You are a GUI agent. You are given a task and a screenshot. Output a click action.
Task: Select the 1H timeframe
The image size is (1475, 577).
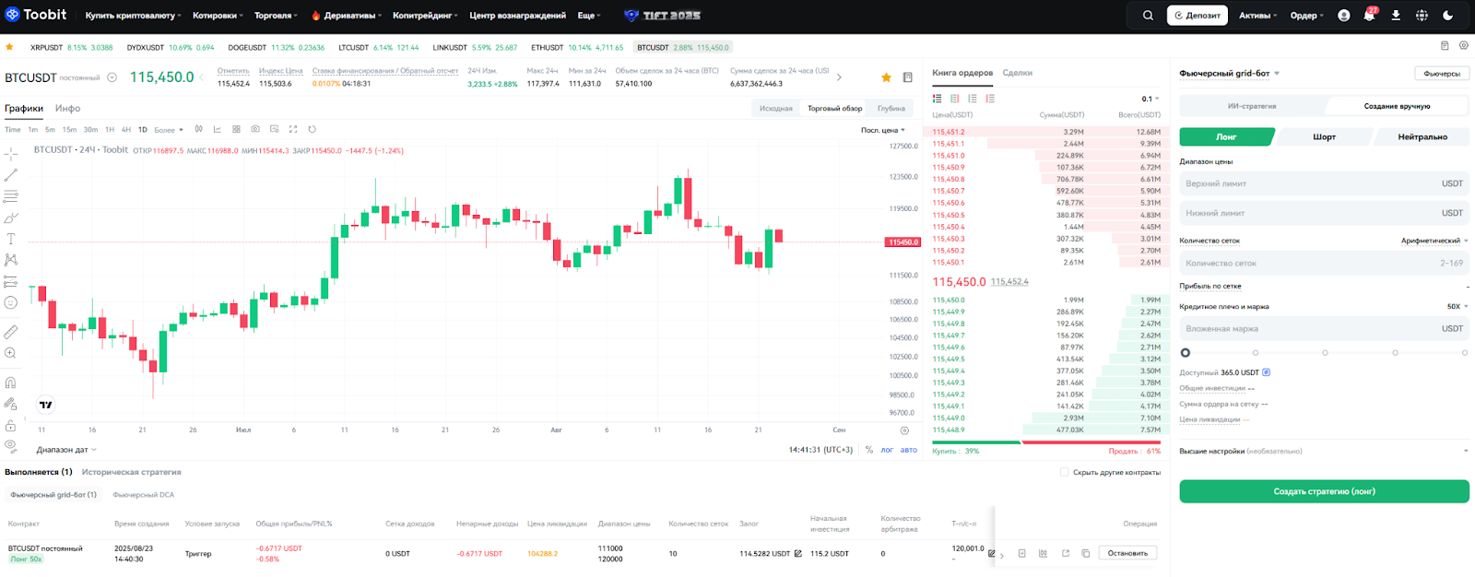(x=110, y=130)
